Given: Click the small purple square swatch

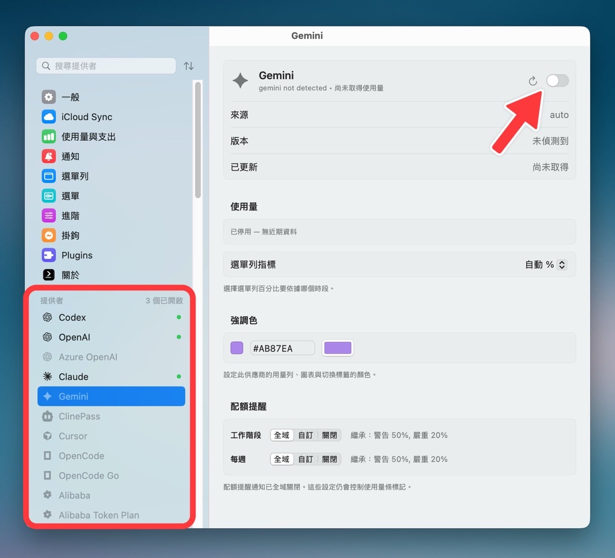Looking at the screenshot, I should pyautogui.click(x=237, y=348).
